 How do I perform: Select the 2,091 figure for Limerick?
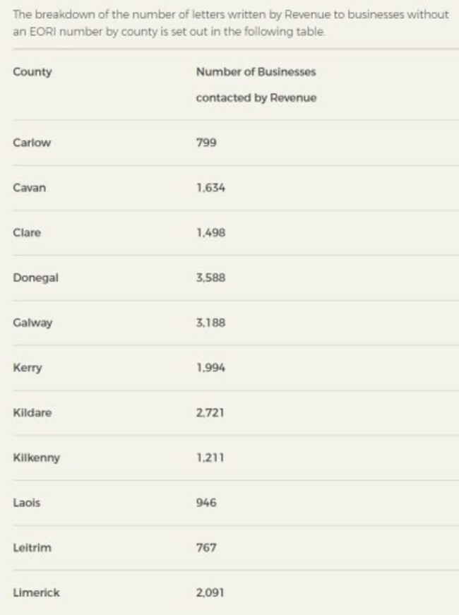click(x=210, y=593)
